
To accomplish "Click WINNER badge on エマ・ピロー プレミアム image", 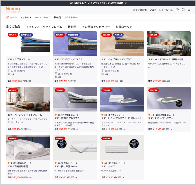I will [179, 103].
